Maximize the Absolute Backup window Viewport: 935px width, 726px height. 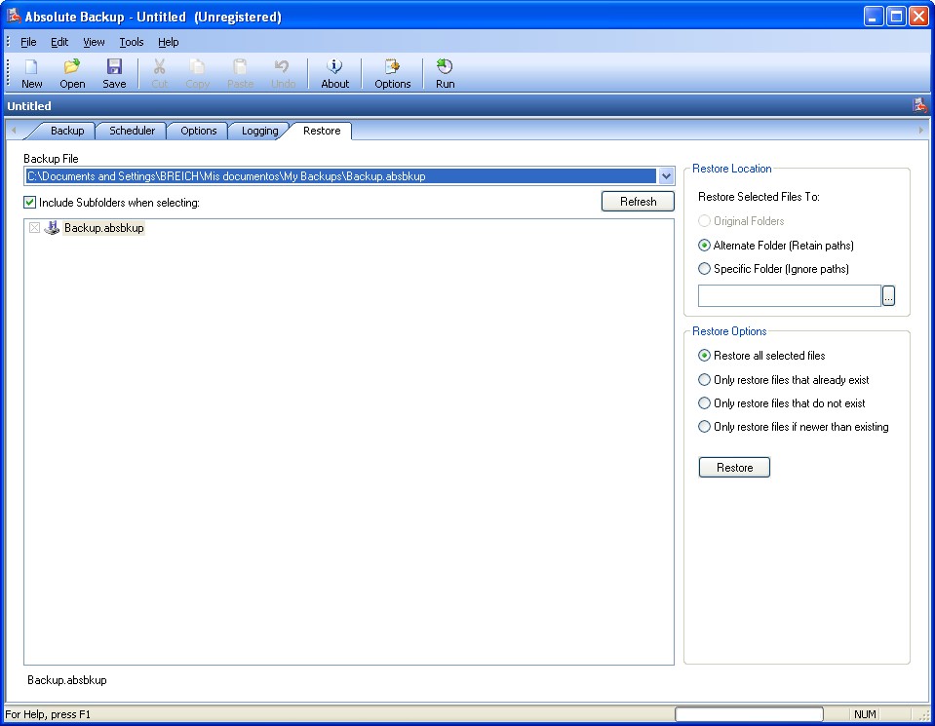pyautogui.click(x=896, y=17)
